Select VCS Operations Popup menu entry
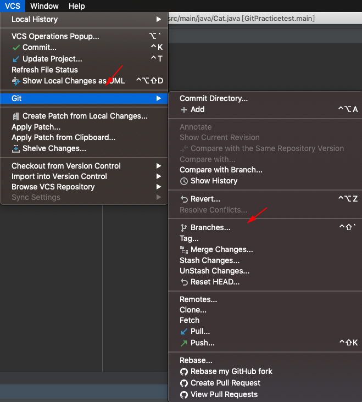362x402 pixels. pos(84,36)
